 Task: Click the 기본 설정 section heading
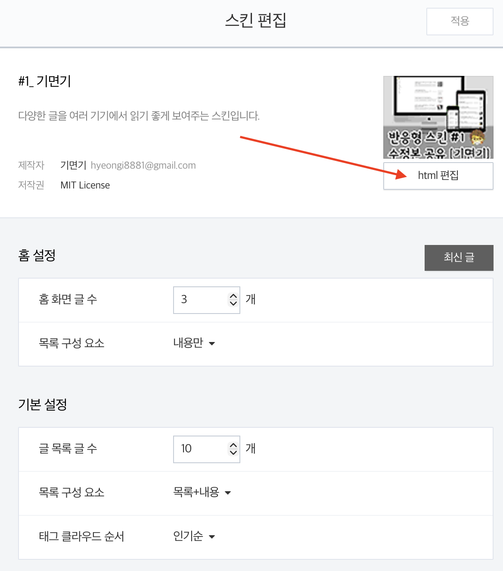tap(43, 405)
